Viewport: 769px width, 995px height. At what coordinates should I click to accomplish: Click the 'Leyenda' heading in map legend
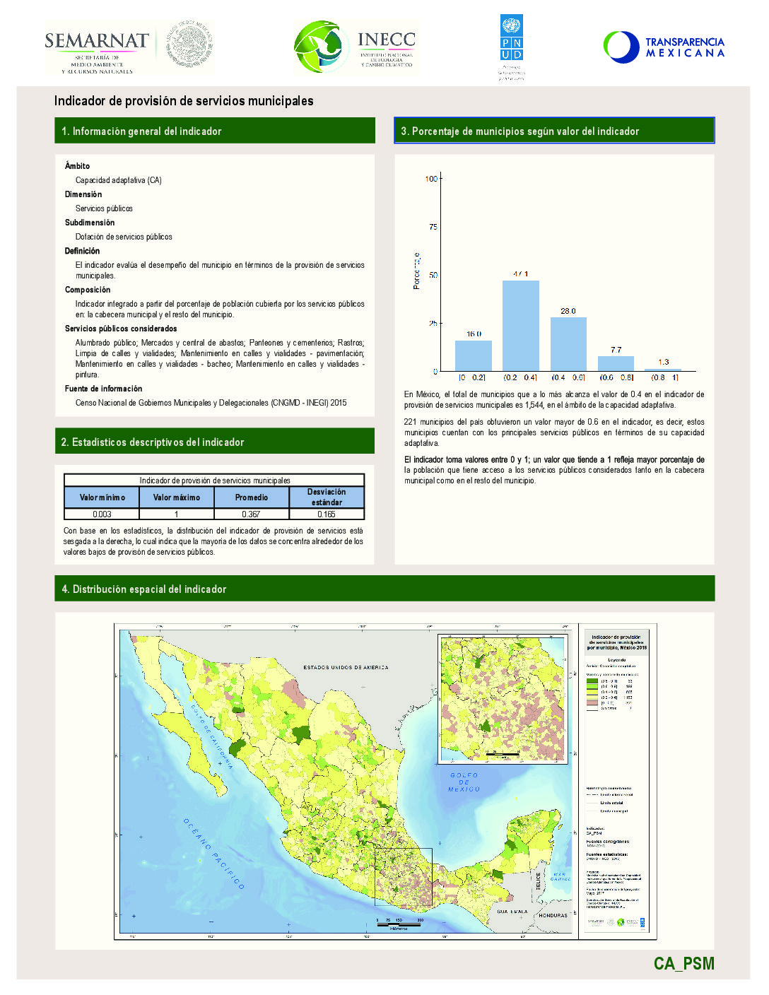(617, 659)
